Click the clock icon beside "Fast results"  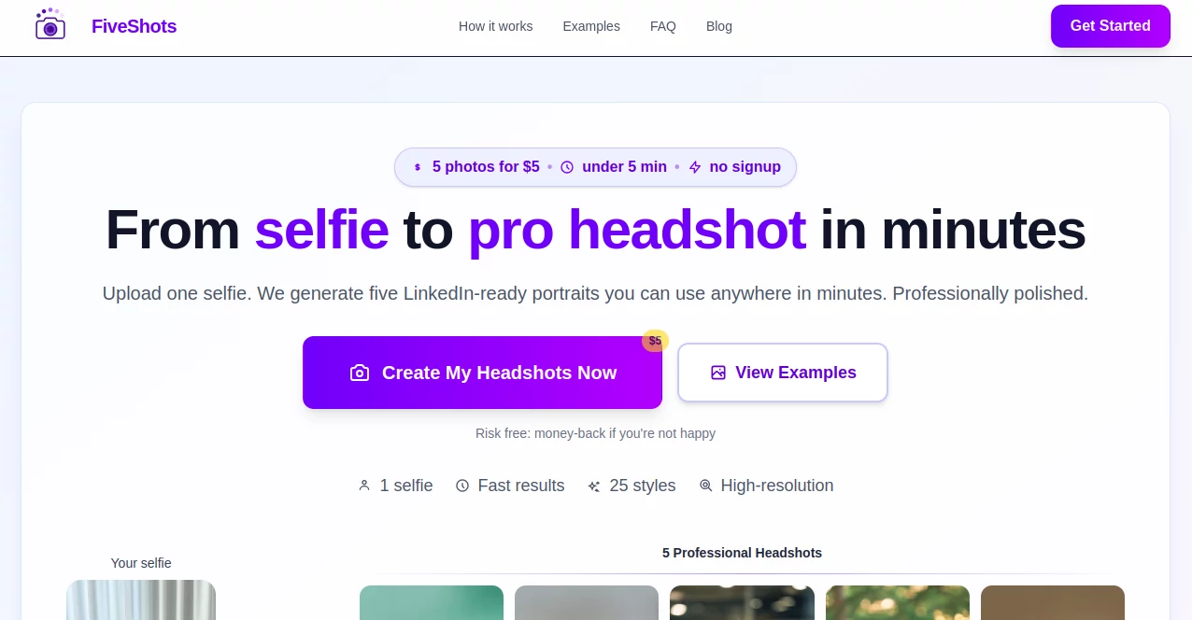click(x=462, y=486)
